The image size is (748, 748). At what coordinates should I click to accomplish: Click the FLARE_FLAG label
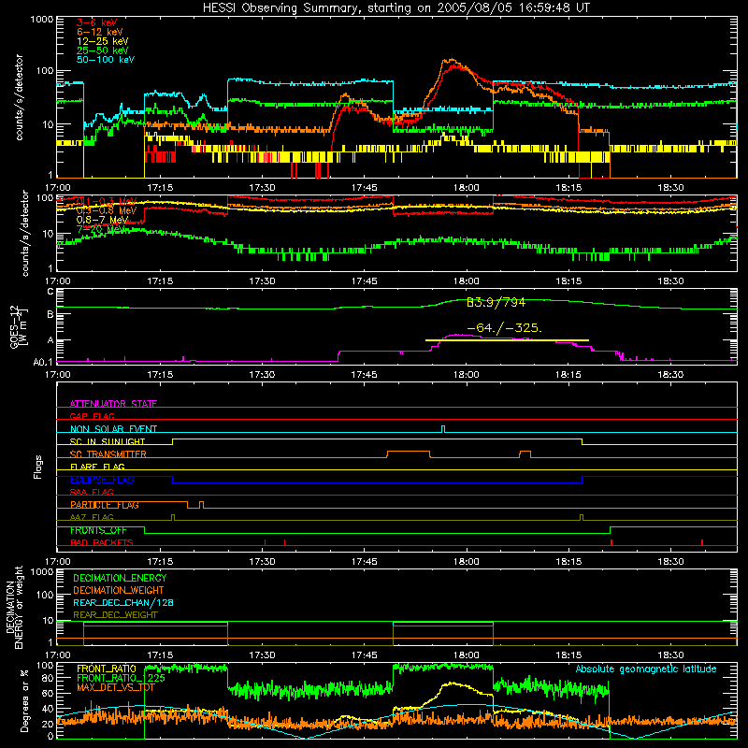pyautogui.click(x=97, y=467)
